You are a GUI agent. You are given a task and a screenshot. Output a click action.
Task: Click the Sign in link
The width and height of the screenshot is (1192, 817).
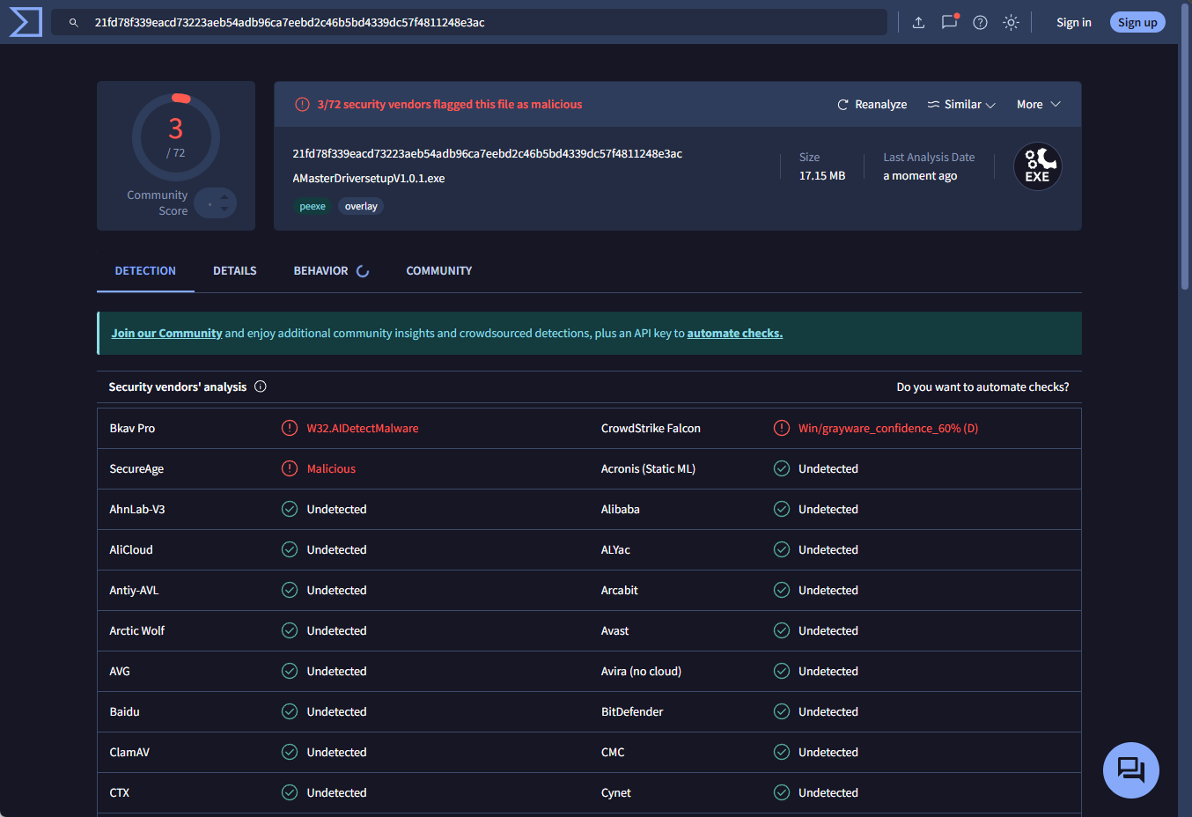[1074, 23]
